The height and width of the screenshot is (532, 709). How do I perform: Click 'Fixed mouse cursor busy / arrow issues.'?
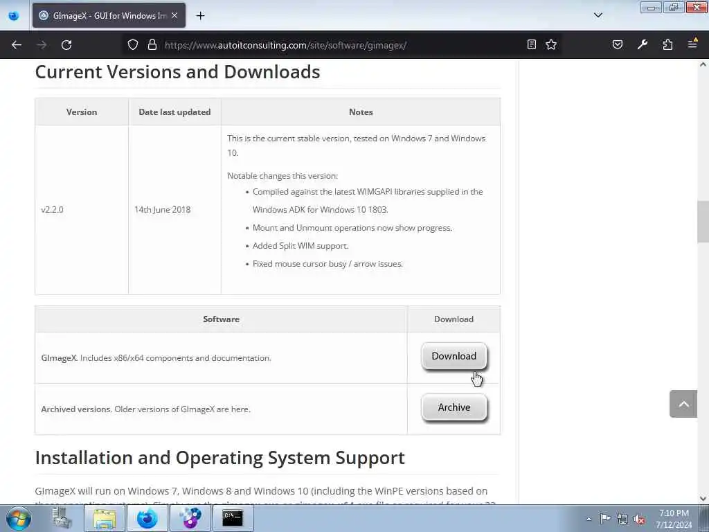pos(327,264)
